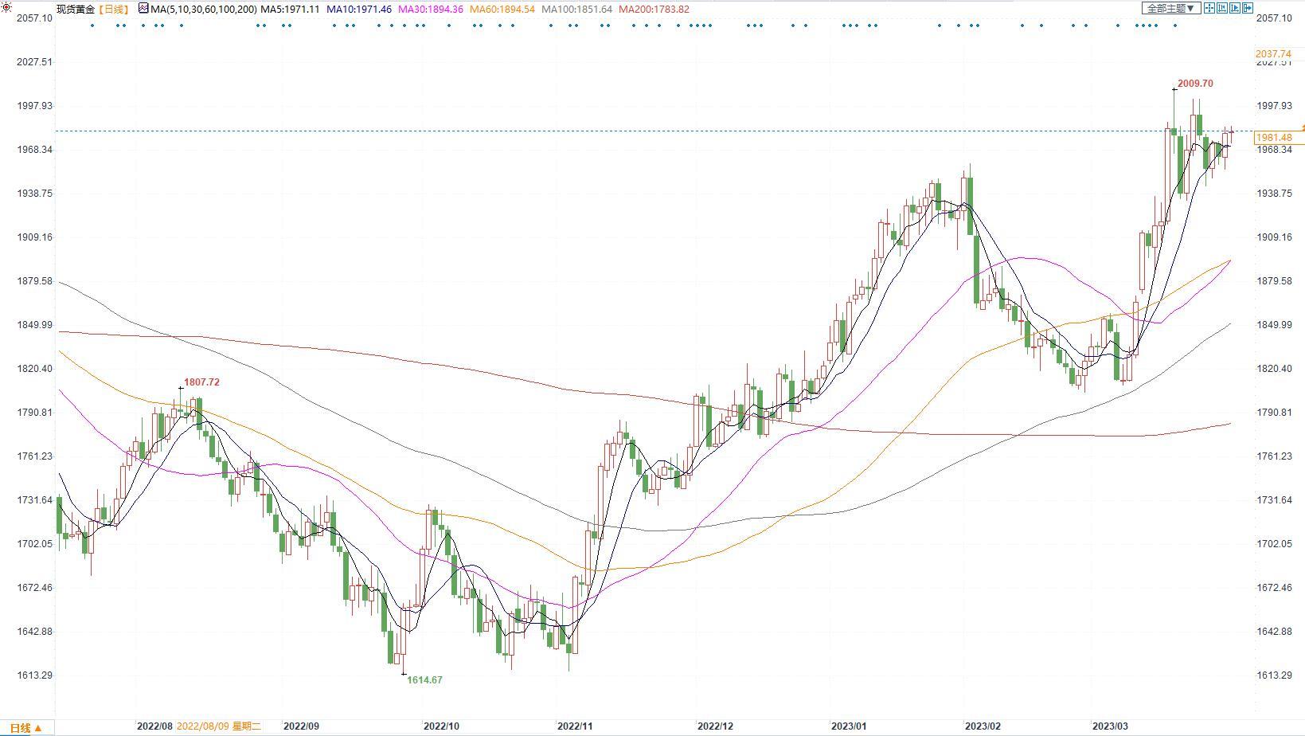Click the scroll-to-latest arrow icon
The width and height of the screenshot is (1305, 736).
(x=1248, y=8)
